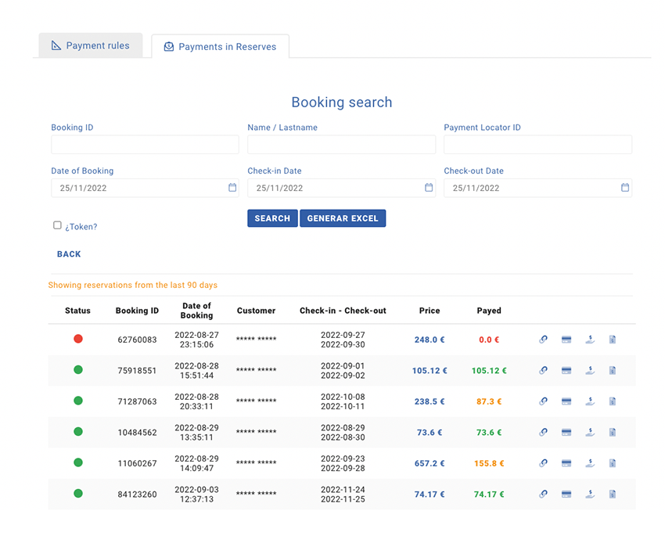Click payed amount 87.3 € in orange

[x=489, y=401]
